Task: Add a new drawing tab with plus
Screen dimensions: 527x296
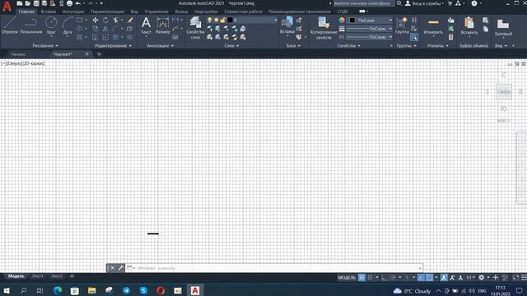Action: [x=99, y=54]
